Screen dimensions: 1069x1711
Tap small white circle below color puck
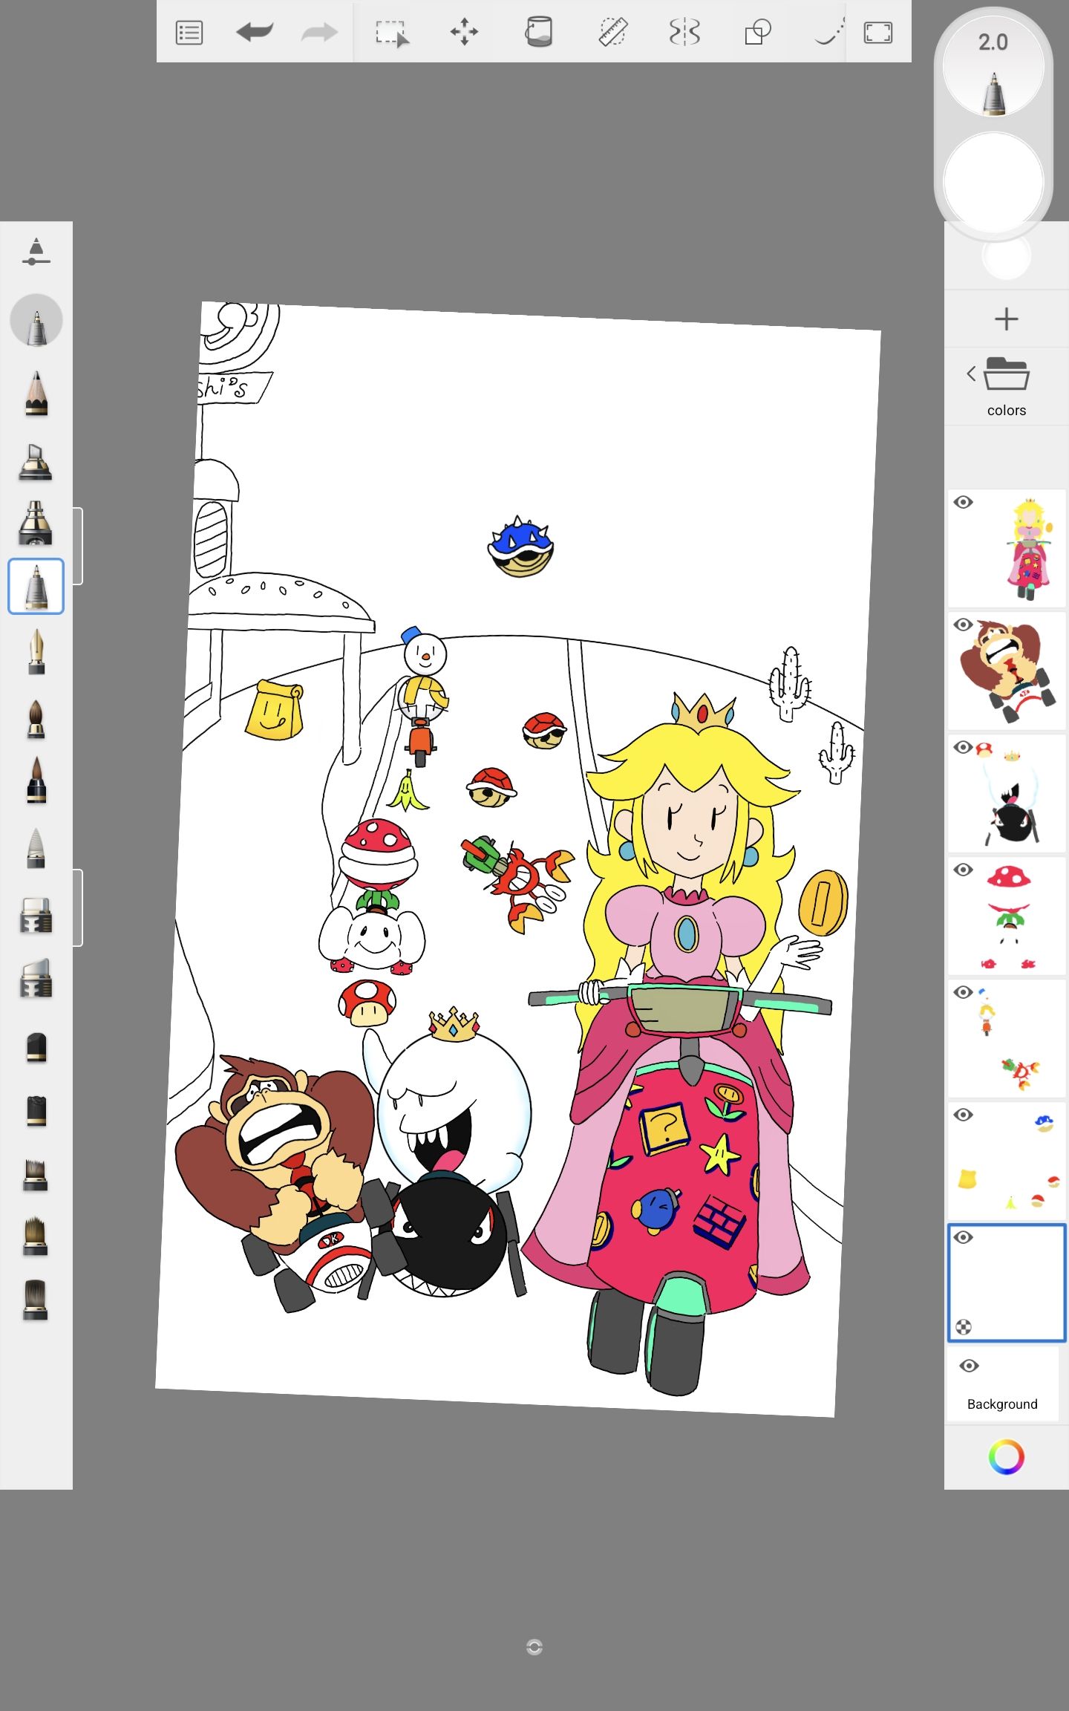coord(1007,255)
